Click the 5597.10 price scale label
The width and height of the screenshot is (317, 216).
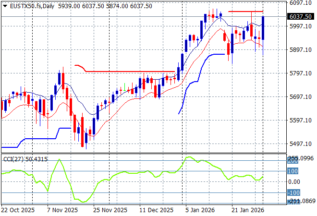300,120
